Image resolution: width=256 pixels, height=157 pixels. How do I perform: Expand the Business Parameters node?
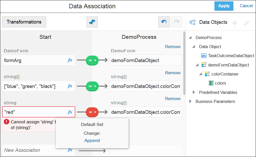click(190, 101)
